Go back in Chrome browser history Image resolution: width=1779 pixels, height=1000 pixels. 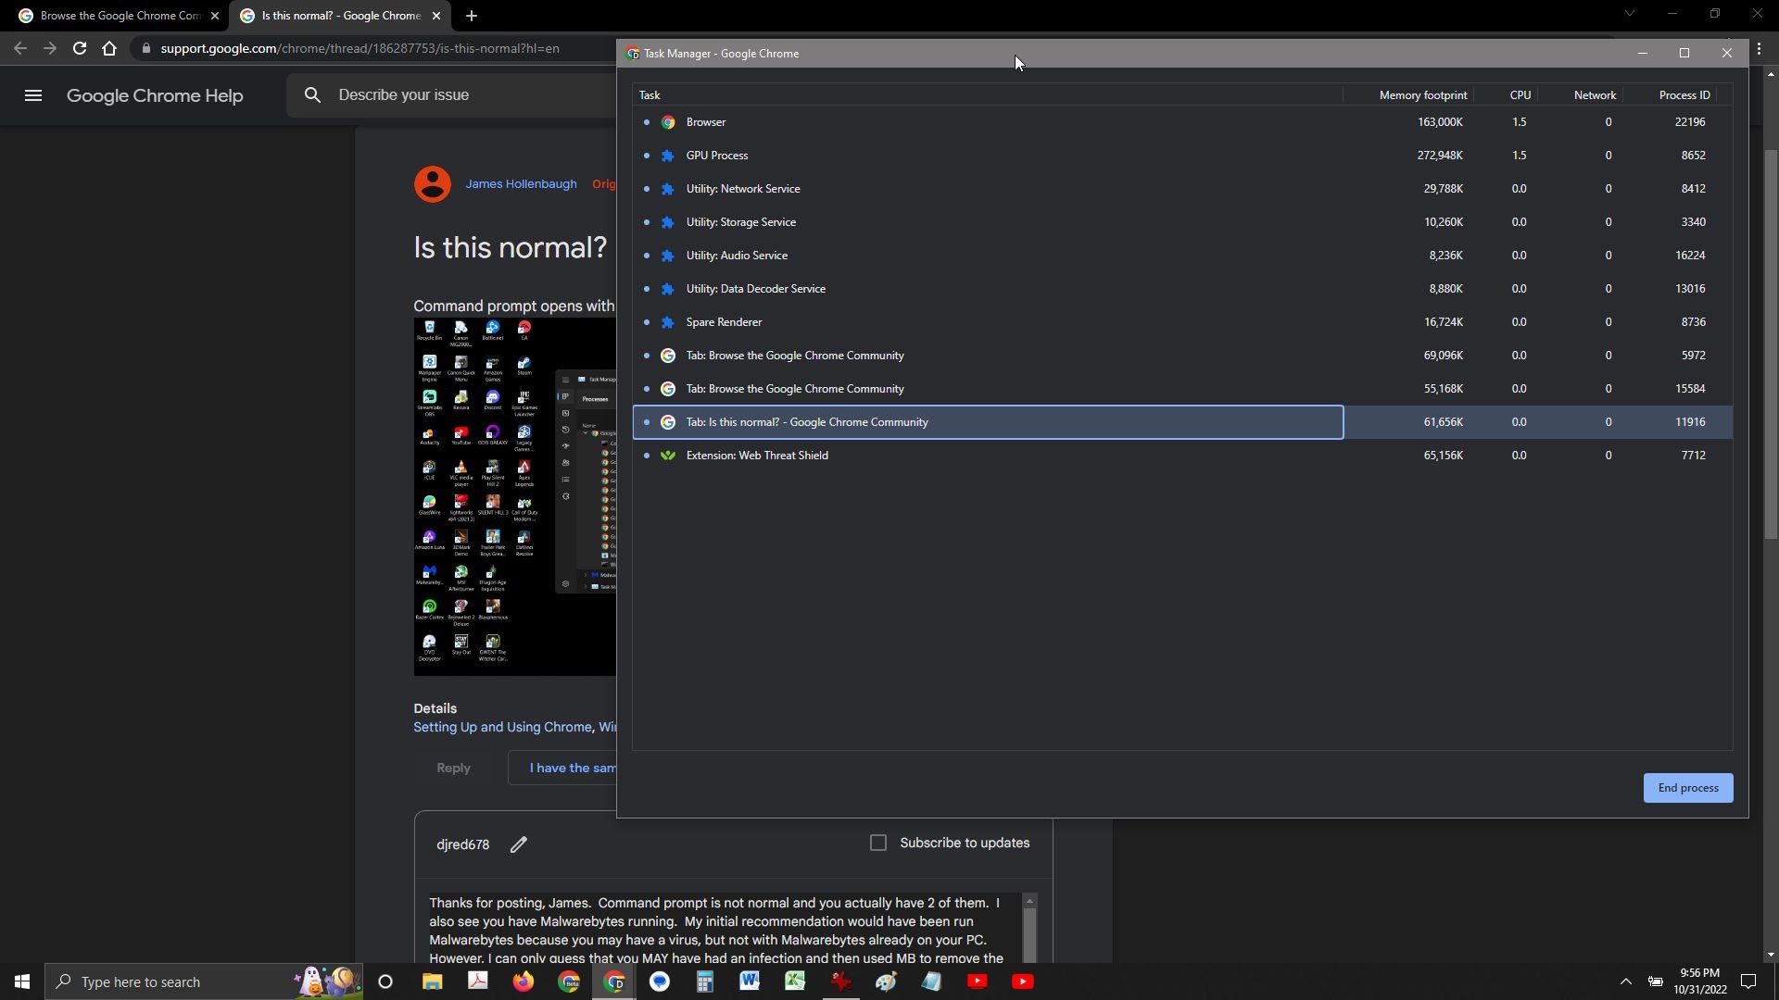click(x=20, y=48)
